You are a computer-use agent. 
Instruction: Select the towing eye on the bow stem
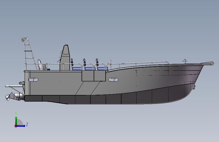(x=194, y=87)
